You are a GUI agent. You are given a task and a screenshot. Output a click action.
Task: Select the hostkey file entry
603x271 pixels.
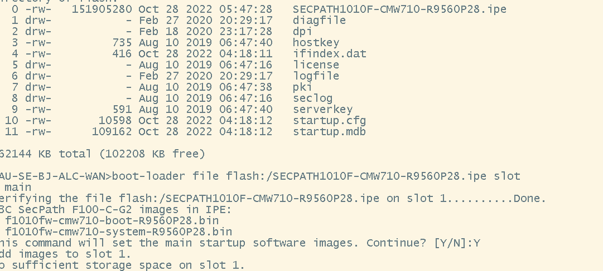(x=316, y=43)
